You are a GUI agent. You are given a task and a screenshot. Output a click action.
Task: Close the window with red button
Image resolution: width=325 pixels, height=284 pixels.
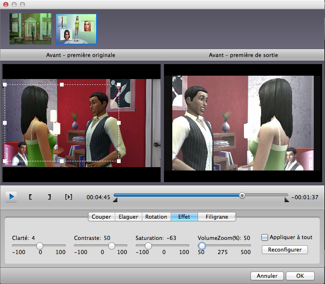pyautogui.click(x=6, y=4)
